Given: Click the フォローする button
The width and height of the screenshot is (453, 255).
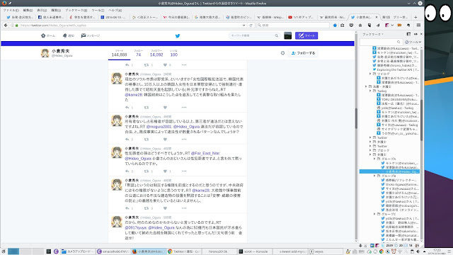Looking at the screenshot, I should [303, 53].
